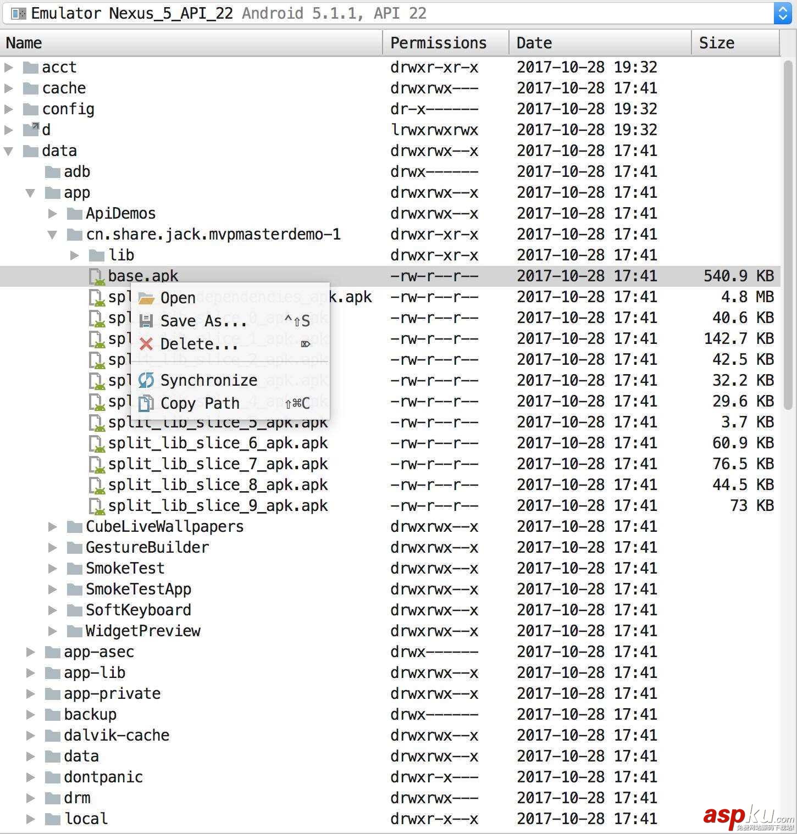This screenshot has height=834, width=797.
Task: Expand the lib folder
Action: click(x=74, y=255)
